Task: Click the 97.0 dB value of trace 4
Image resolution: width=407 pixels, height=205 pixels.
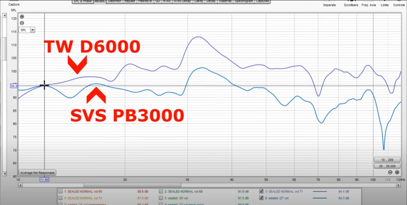Action: [143, 198]
